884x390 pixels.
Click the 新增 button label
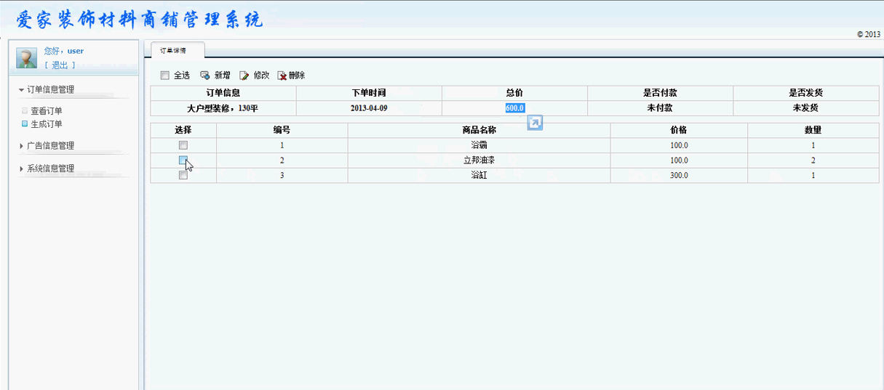pyautogui.click(x=222, y=76)
